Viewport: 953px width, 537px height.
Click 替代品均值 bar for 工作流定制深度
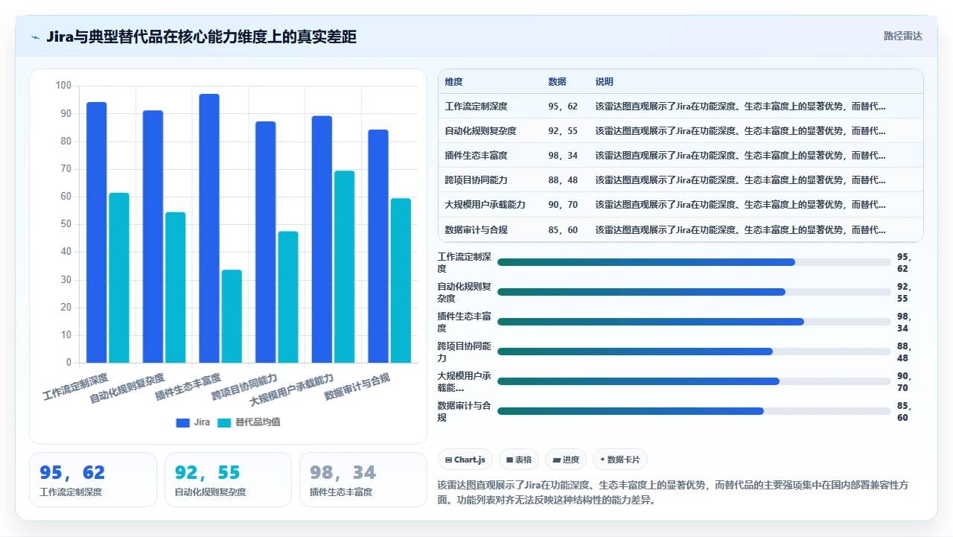[x=119, y=278]
